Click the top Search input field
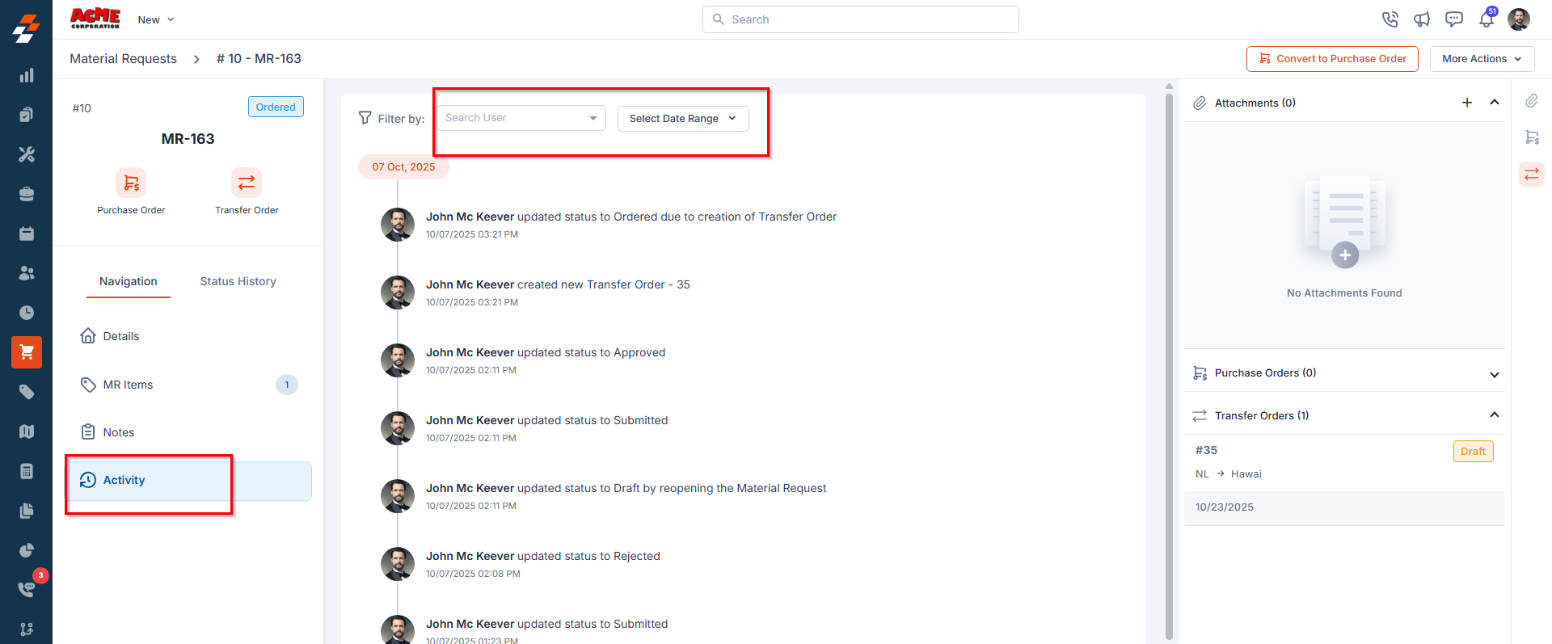Viewport: 1552px width, 644px height. (861, 19)
